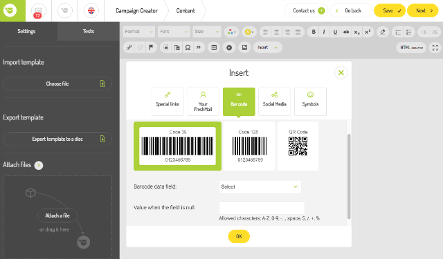Toggle italic formatting

coord(324,32)
